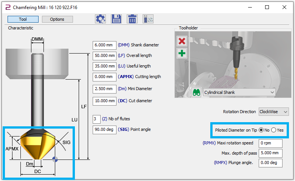Screen dimensions: 295x181
Task: Save the tool with floppy disk icon
Action: 116,19
